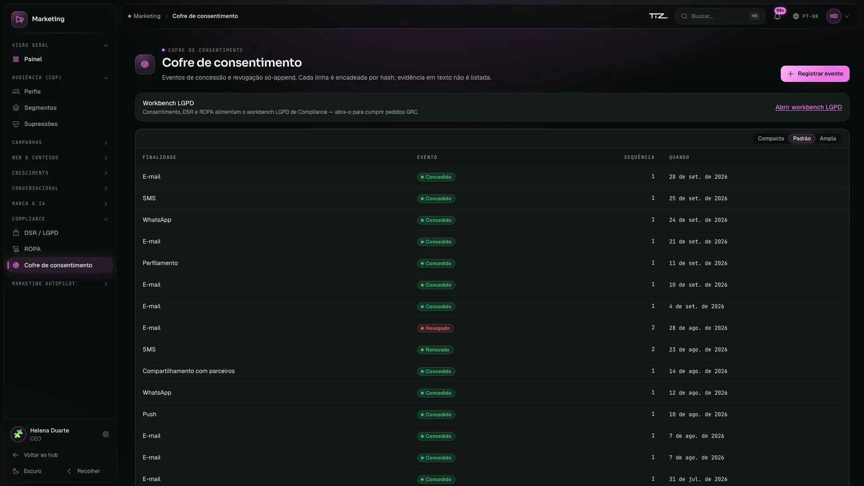
Task: Click the page header fingerprint icon
Action: (145, 64)
